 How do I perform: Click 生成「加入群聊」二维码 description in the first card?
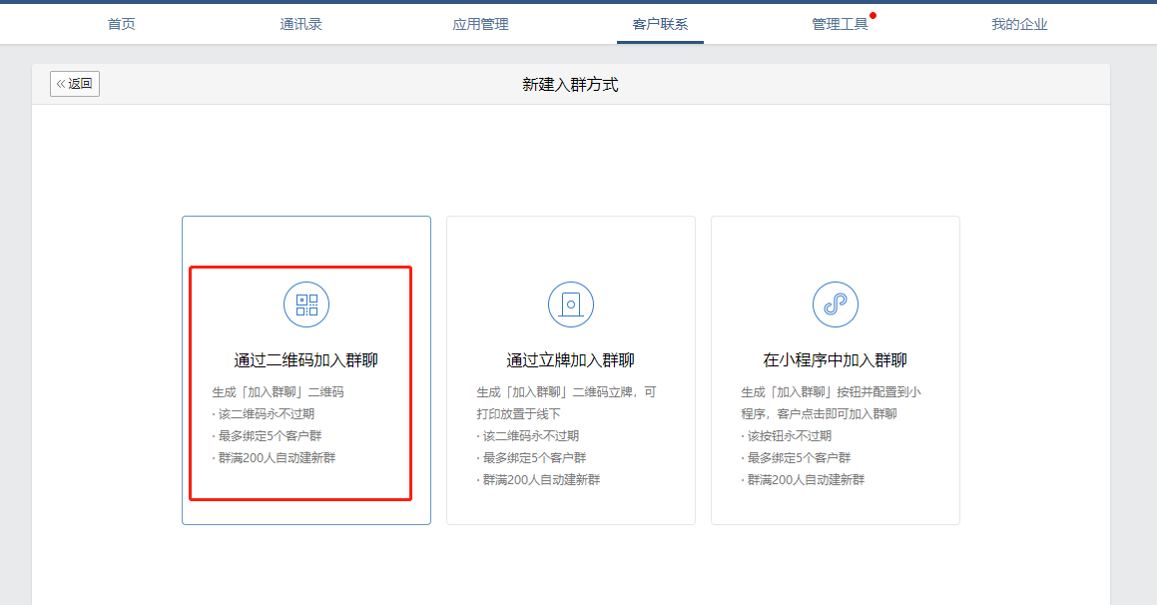click(x=278, y=392)
